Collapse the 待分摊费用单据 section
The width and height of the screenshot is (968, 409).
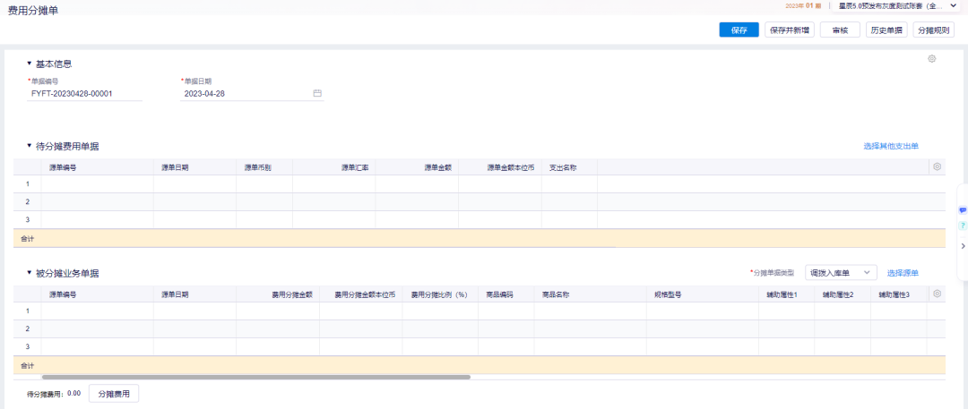[29, 146]
